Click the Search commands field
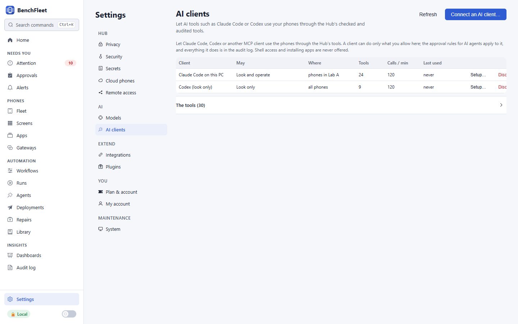The image size is (518, 324). [x=42, y=25]
